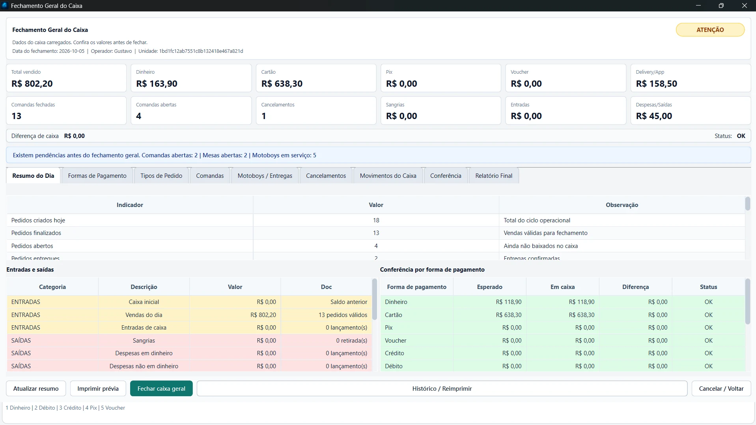
Task: Click the Despesas em dinheiro row
Action: click(x=189, y=353)
